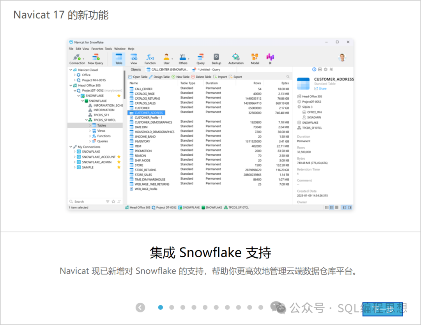Click the DDL icon beside info icon

[x=320, y=69]
